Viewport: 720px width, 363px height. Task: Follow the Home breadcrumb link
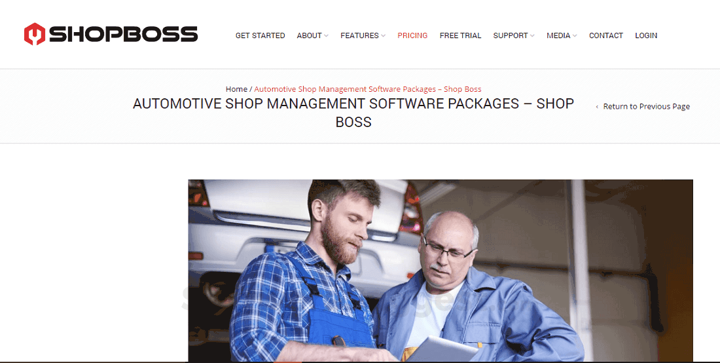click(236, 89)
